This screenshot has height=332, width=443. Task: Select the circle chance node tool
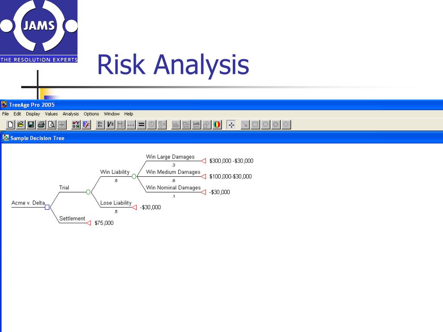click(265, 124)
